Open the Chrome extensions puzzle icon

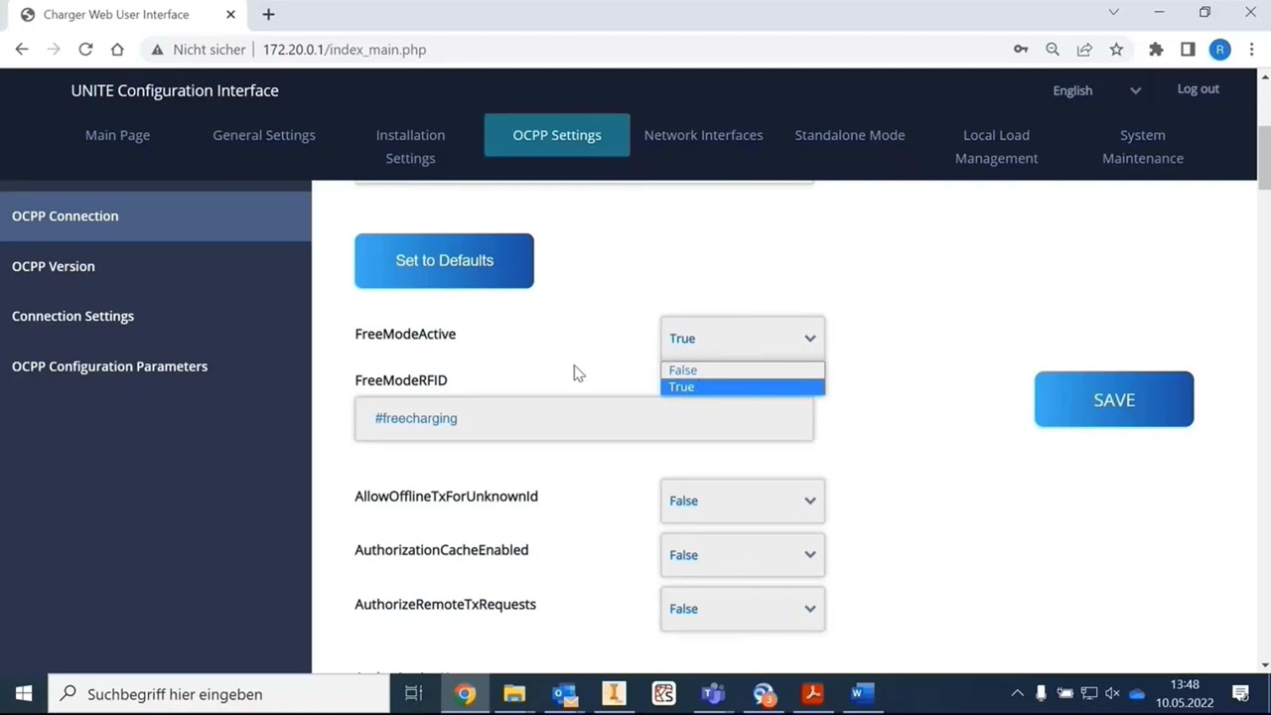[1156, 50]
